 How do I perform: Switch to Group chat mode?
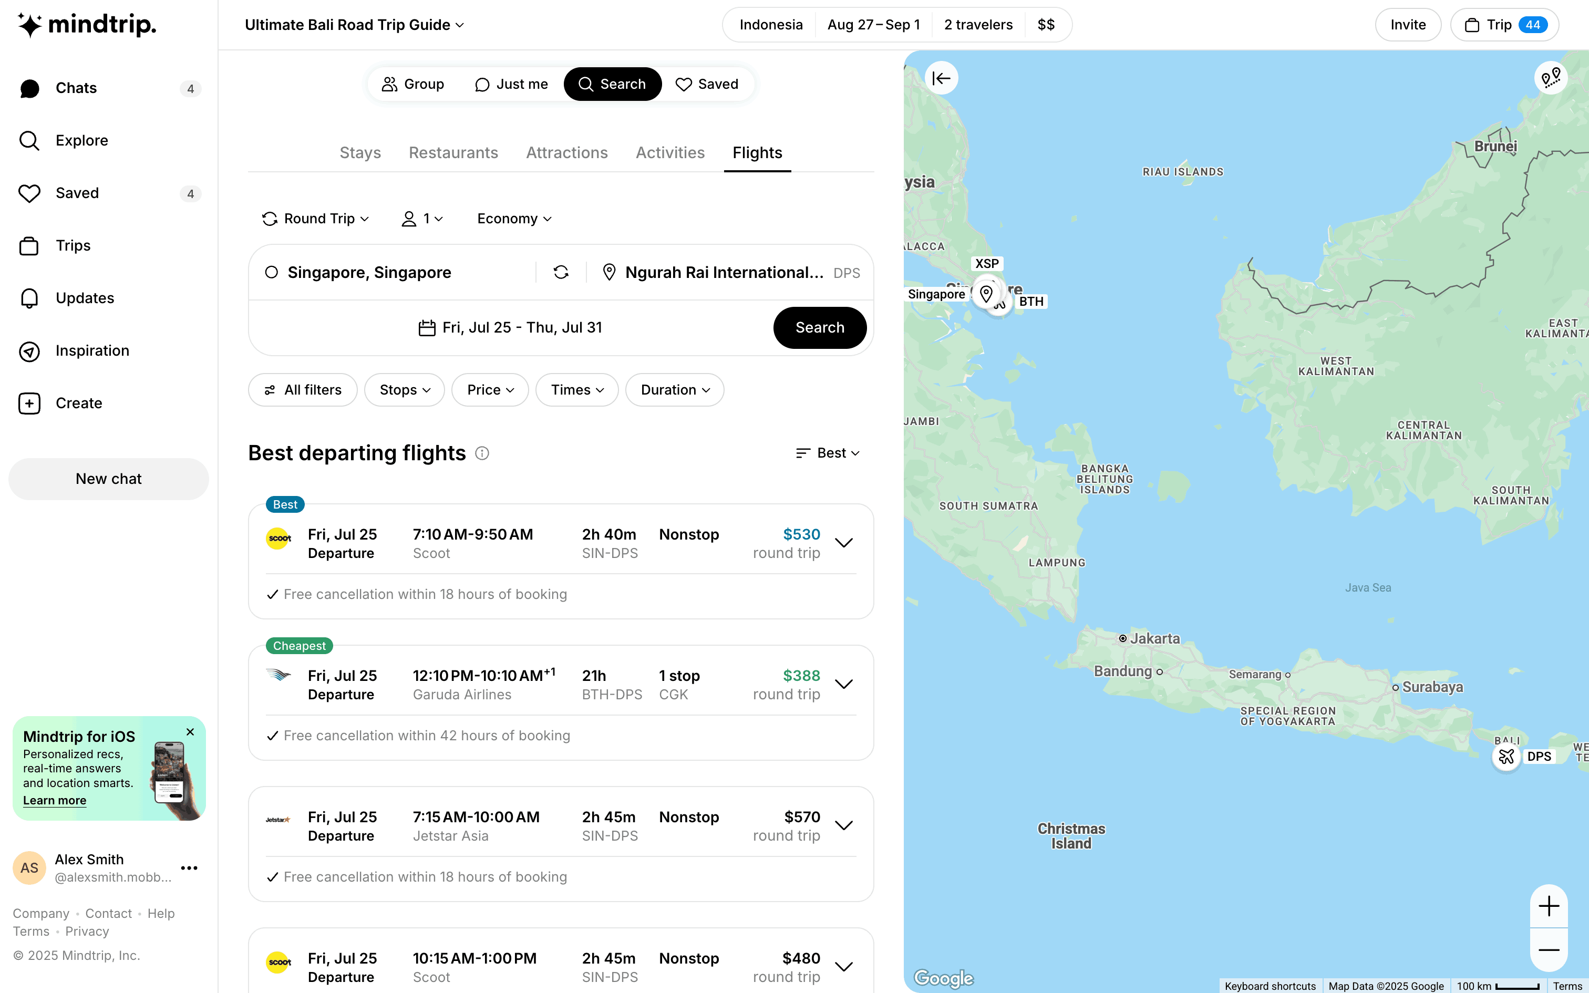tap(413, 84)
